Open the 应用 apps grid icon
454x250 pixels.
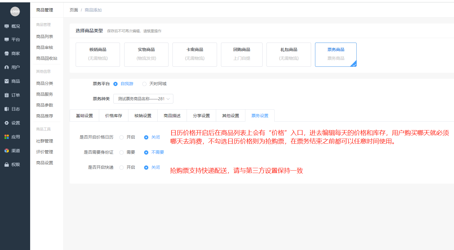pos(7,137)
